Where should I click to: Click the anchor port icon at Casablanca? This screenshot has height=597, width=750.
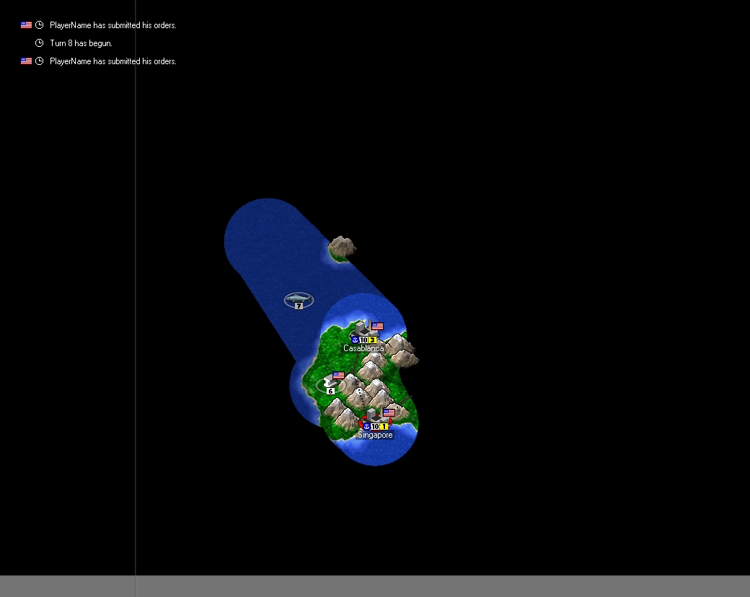pyautogui.click(x=355, y=340)
